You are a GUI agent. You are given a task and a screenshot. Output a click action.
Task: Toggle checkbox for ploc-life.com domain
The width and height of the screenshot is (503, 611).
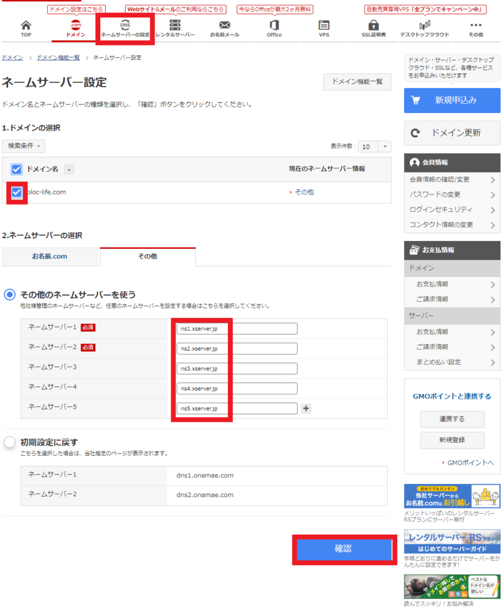point(16,192)
